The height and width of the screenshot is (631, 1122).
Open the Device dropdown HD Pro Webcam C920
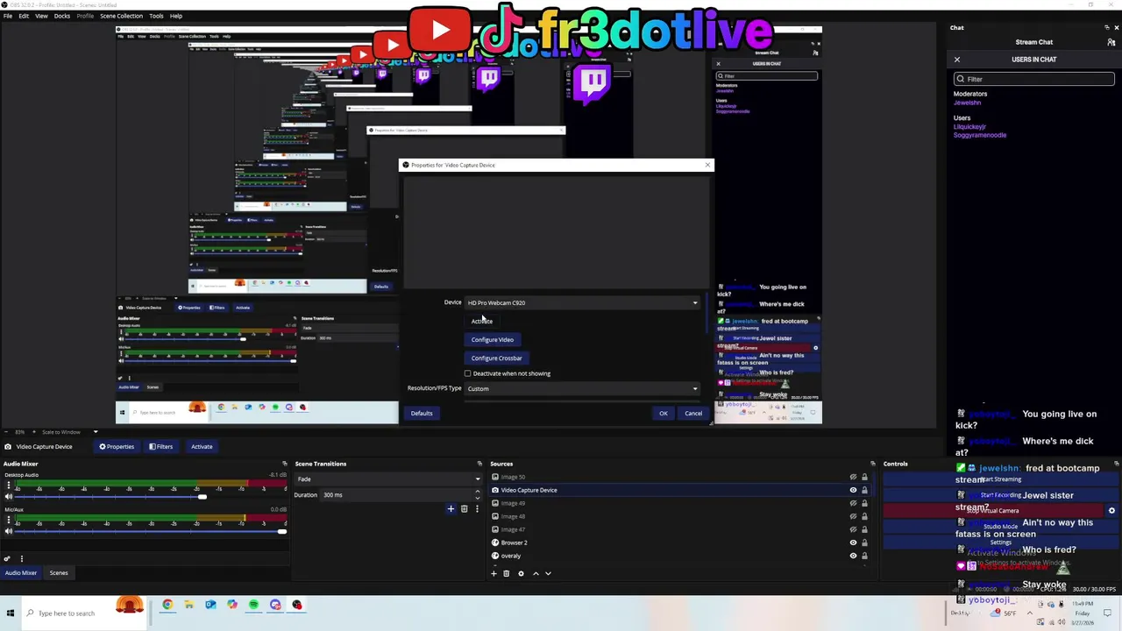click(582, 302)
